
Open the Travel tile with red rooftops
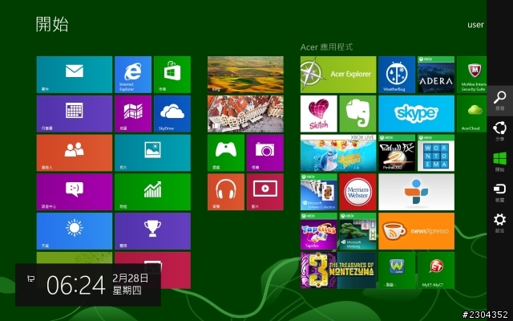coord(245,114)
